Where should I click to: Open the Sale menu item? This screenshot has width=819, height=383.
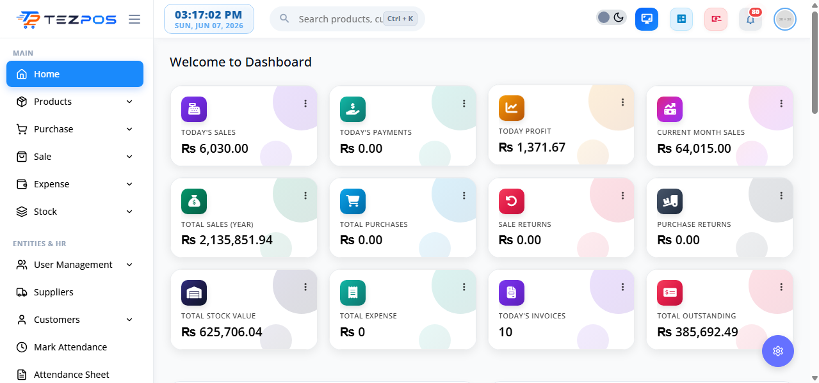point(75,157)
